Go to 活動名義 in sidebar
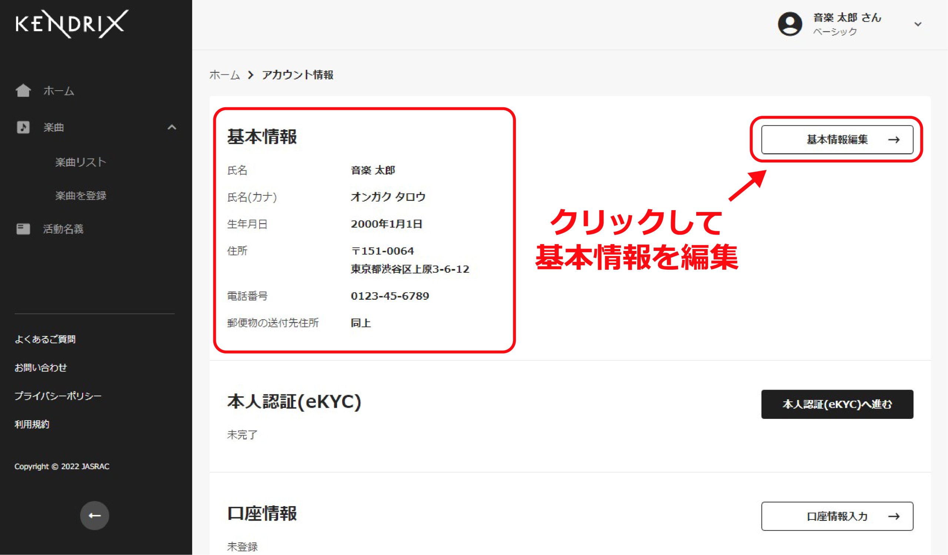This screenshot has height=555, width=948. [x=63, y=229]
